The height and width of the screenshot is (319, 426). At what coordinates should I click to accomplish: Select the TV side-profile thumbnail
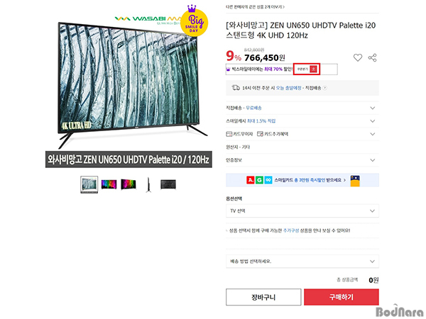point(148,184)
